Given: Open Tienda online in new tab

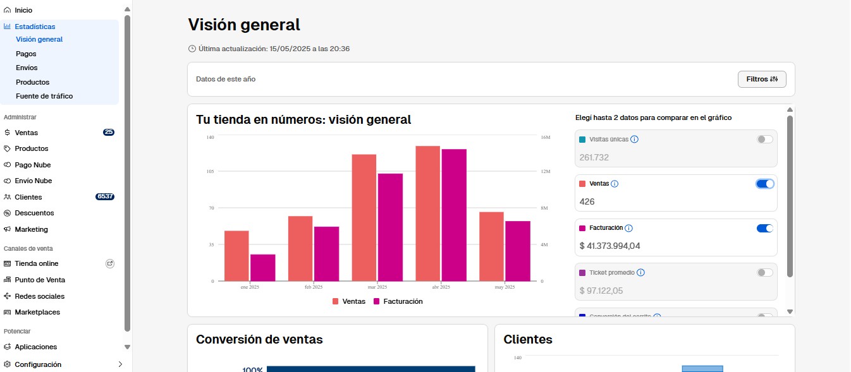Looking at the screenshot, I should tap(110, 263).
